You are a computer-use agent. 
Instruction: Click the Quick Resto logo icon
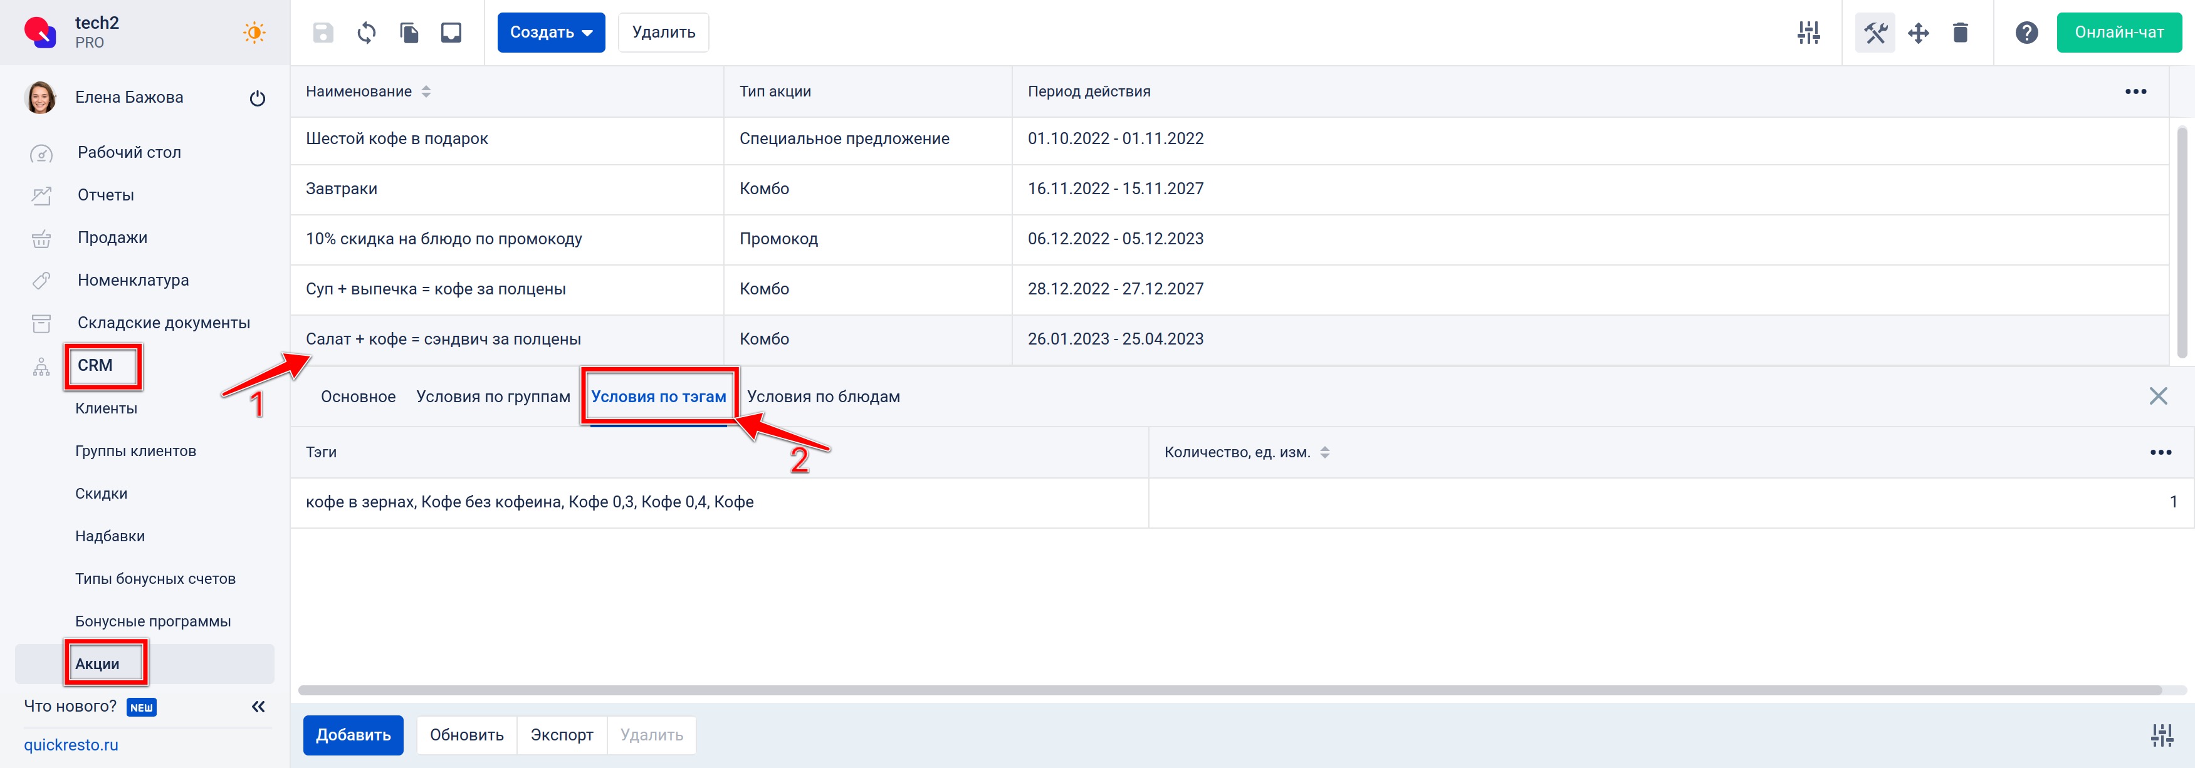tap(40, 31)
